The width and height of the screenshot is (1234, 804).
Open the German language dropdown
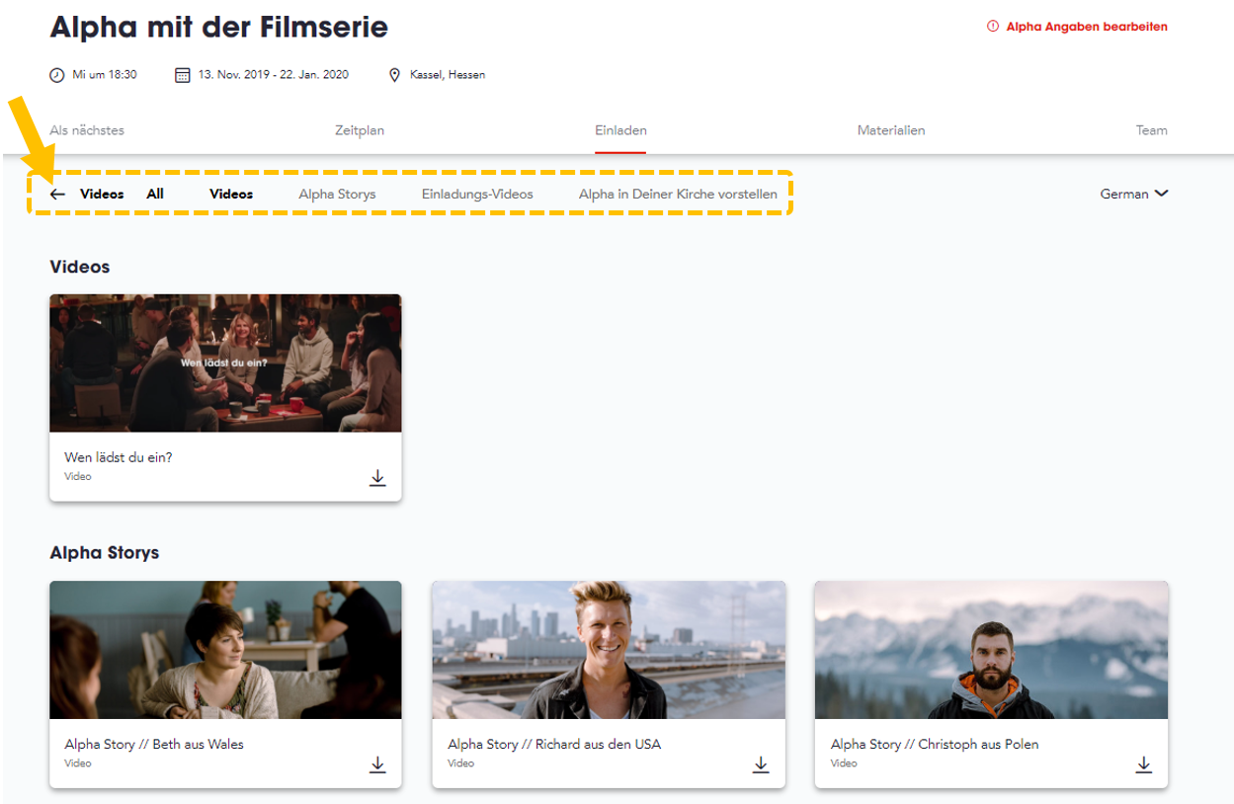pos(1134,194)
